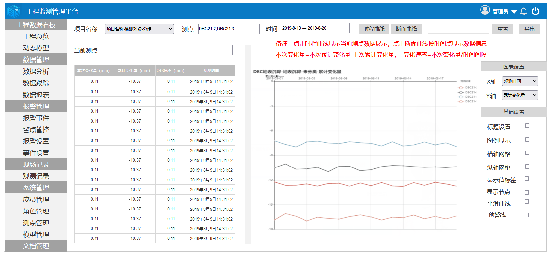Viewport: 548px width, 261px height.
Task: Open 警点管控 menu item
Action: (36, 130)
